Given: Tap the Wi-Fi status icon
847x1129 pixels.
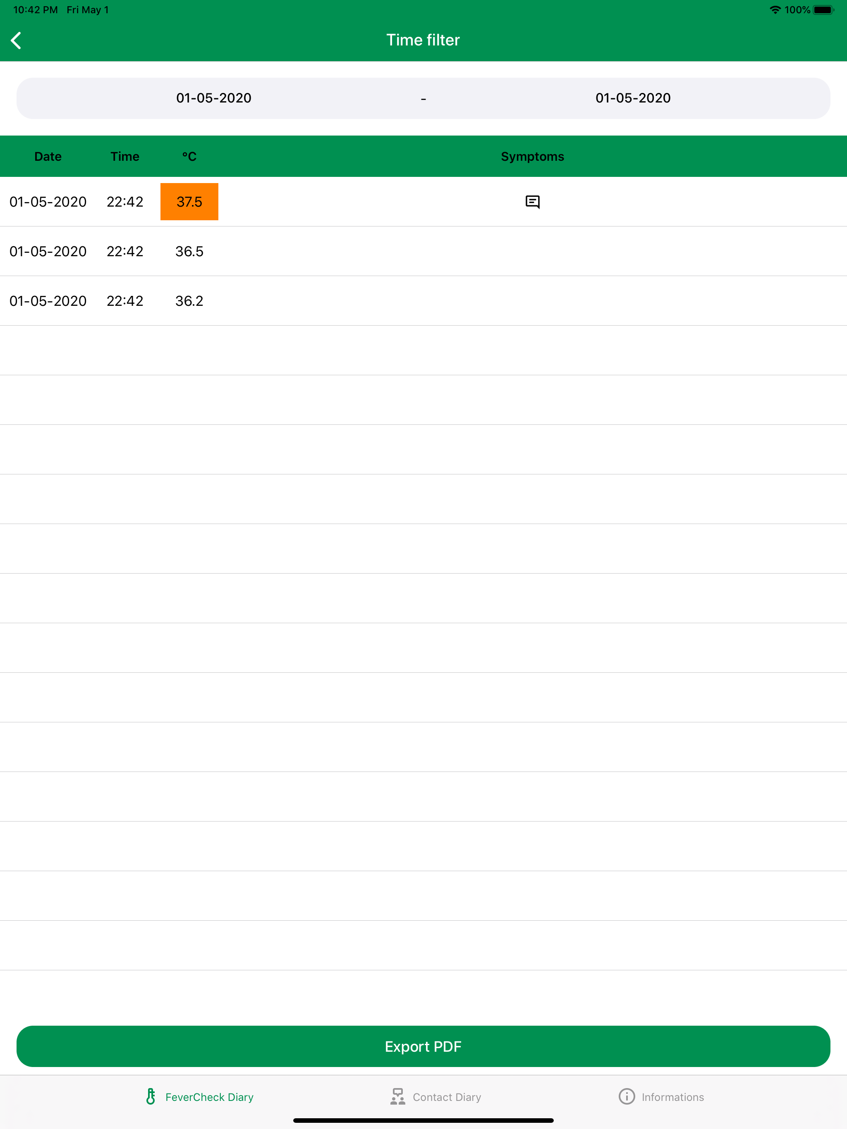Looking at the screenshot, I should (775, 10).
